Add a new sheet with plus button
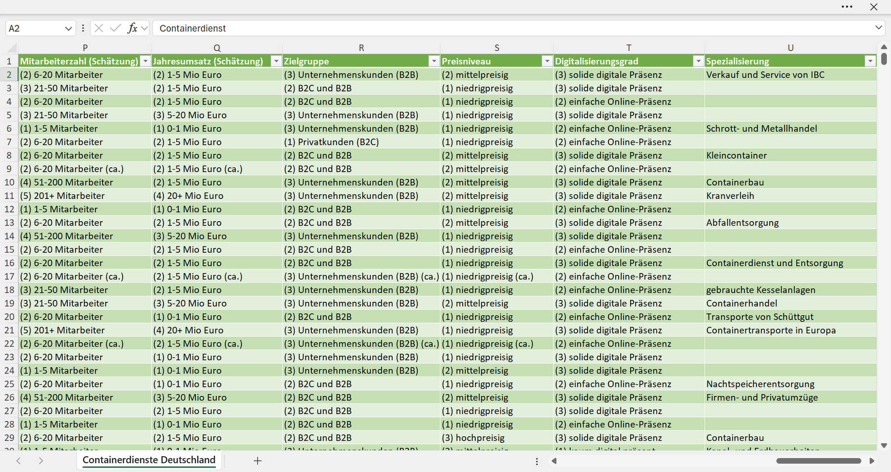 (257, 461)
